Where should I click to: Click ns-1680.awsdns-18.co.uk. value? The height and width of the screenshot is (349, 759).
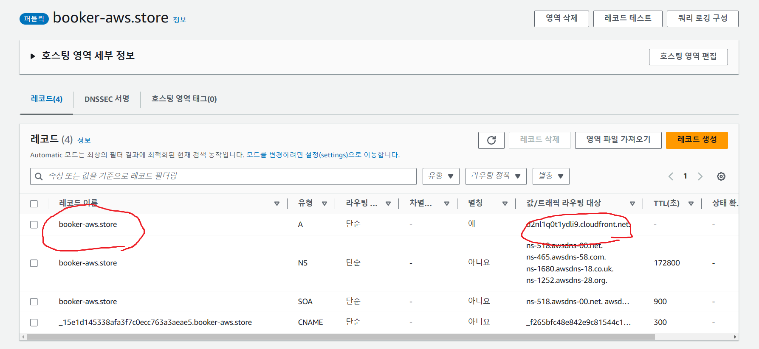[x=570, y=269]
